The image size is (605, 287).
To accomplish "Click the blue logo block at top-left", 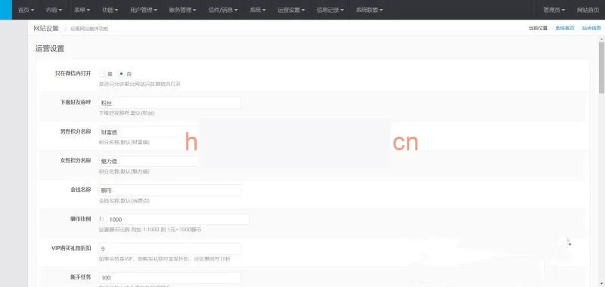I will pyautogui.click(x=6, y=10).
